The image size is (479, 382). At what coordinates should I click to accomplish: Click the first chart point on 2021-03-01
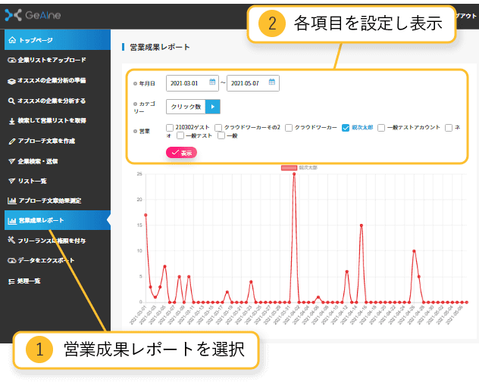click(x=146, y=215)
